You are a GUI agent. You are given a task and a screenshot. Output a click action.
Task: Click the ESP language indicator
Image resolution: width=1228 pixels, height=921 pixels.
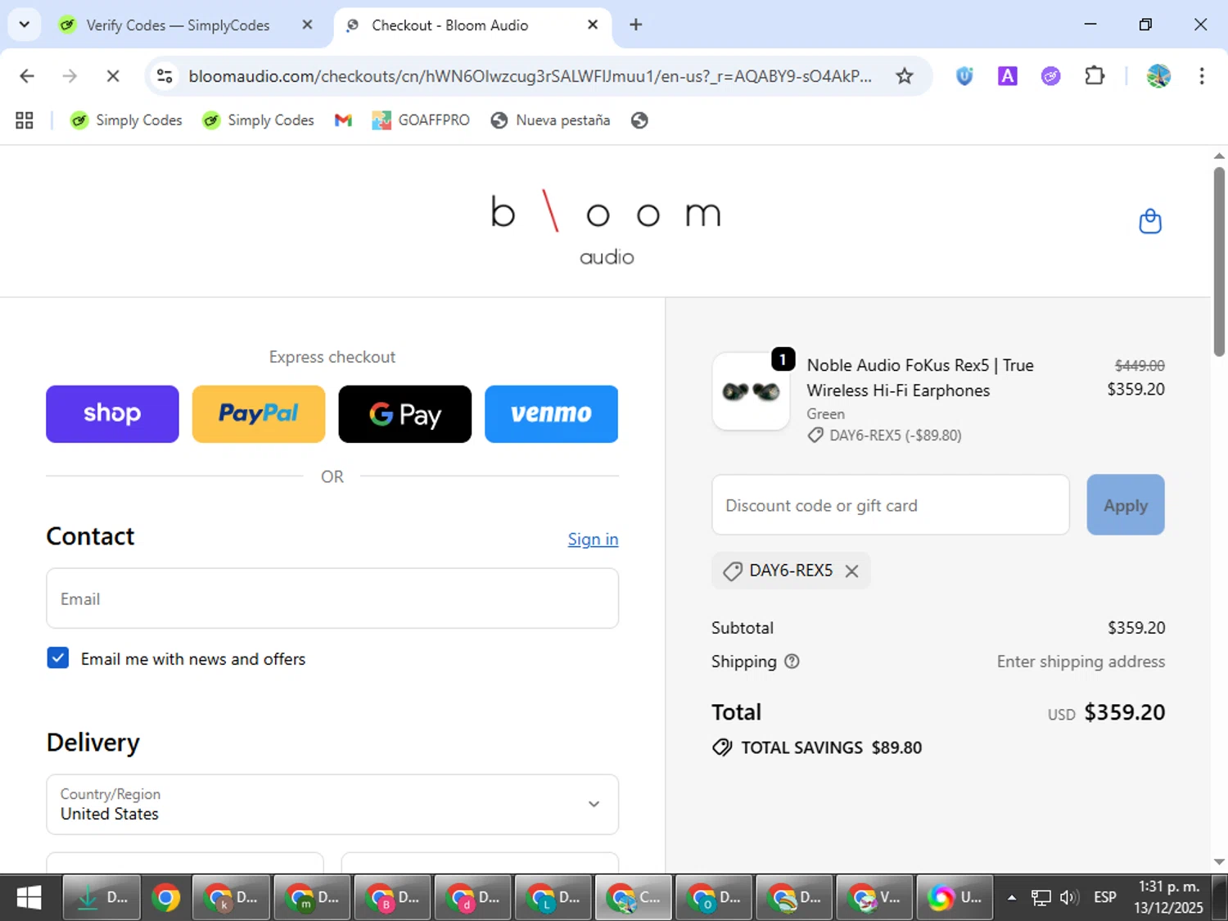(1105, 898)
